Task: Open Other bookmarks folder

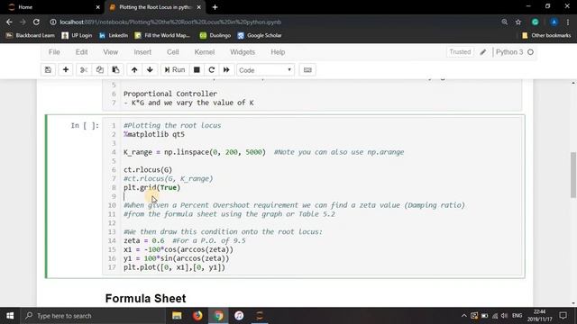Action: tap(546, 35)
